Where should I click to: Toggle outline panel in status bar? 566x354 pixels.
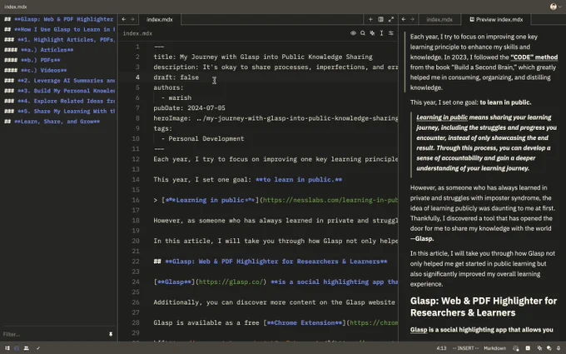coord(17,348)
